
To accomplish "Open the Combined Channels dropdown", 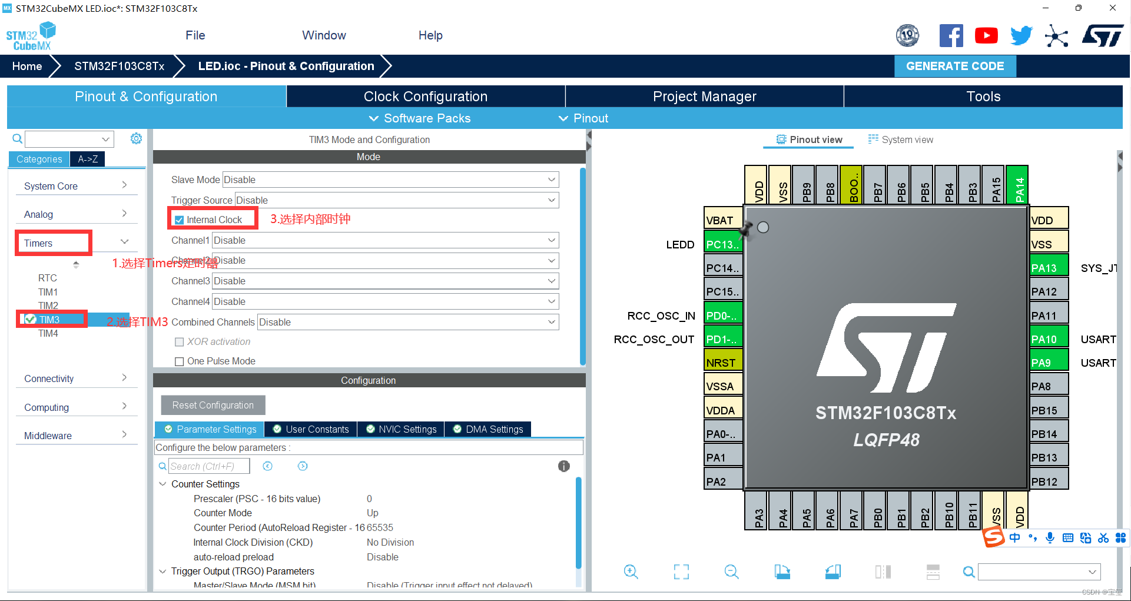I will click(408, 322).
